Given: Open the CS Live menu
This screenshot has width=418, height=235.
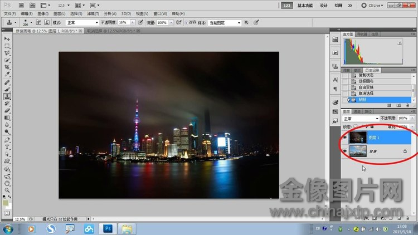Looking at the screenshot, I should [372, 6].
